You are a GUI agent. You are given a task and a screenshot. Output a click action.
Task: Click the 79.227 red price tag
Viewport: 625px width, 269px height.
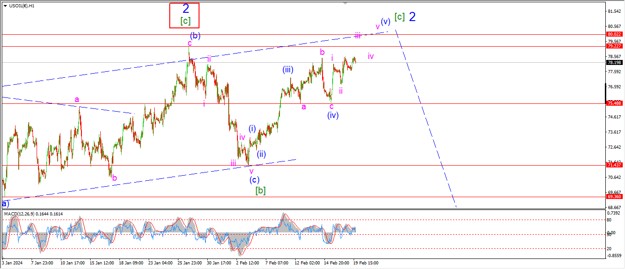click(x=614, y=46)
